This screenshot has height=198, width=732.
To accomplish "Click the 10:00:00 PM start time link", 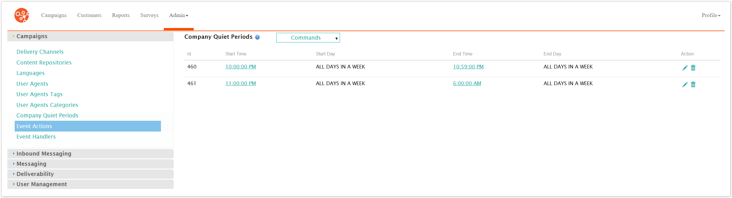I will coord(240,67).
